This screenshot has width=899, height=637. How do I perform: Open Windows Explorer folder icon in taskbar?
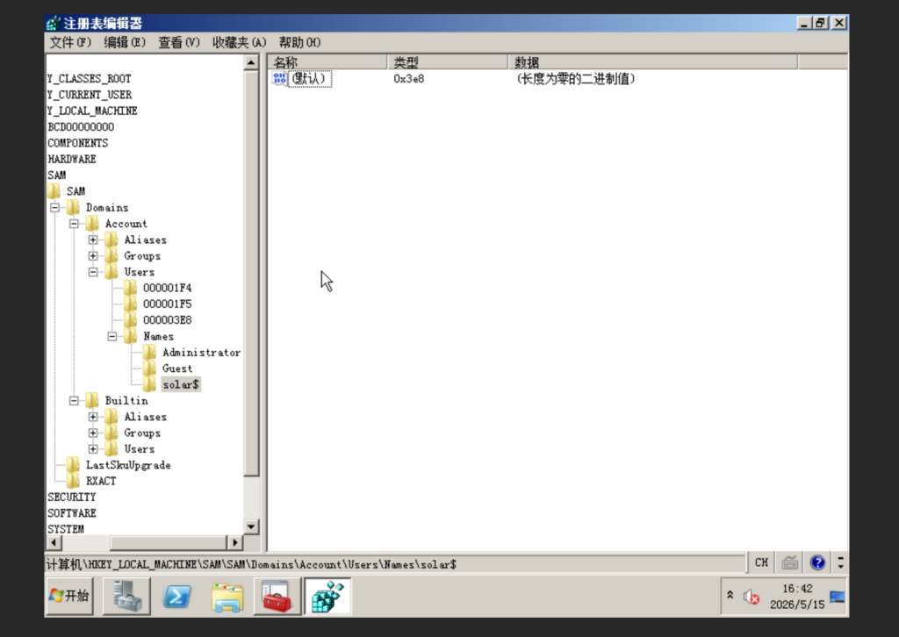(x=227, y=597)
